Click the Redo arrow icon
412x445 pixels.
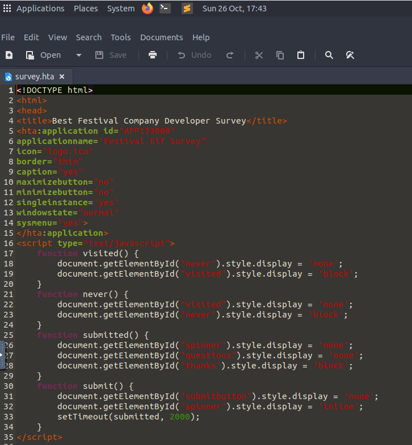[230, 55]
